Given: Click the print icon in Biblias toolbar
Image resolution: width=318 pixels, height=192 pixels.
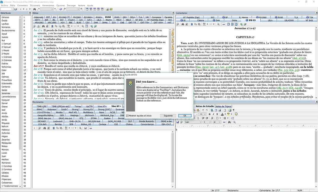Looking at the screenshot, I should pyautogui.click(x=35, y=26).
